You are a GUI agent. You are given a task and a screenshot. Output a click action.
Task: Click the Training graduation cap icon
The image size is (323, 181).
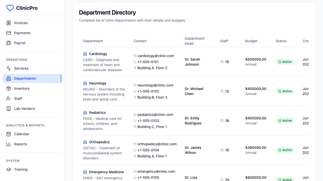[x=9, y=169]
